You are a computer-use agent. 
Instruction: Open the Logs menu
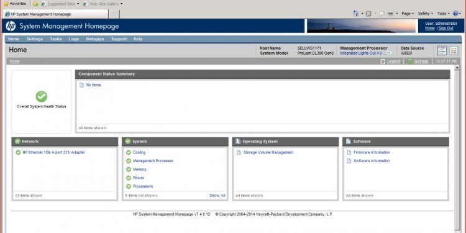pyautogui.click(x=74, y=39)
